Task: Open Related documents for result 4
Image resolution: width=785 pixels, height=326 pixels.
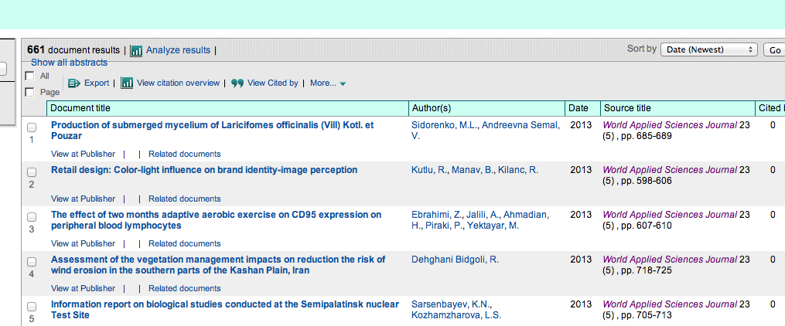Action: click(x=184, y=288)
